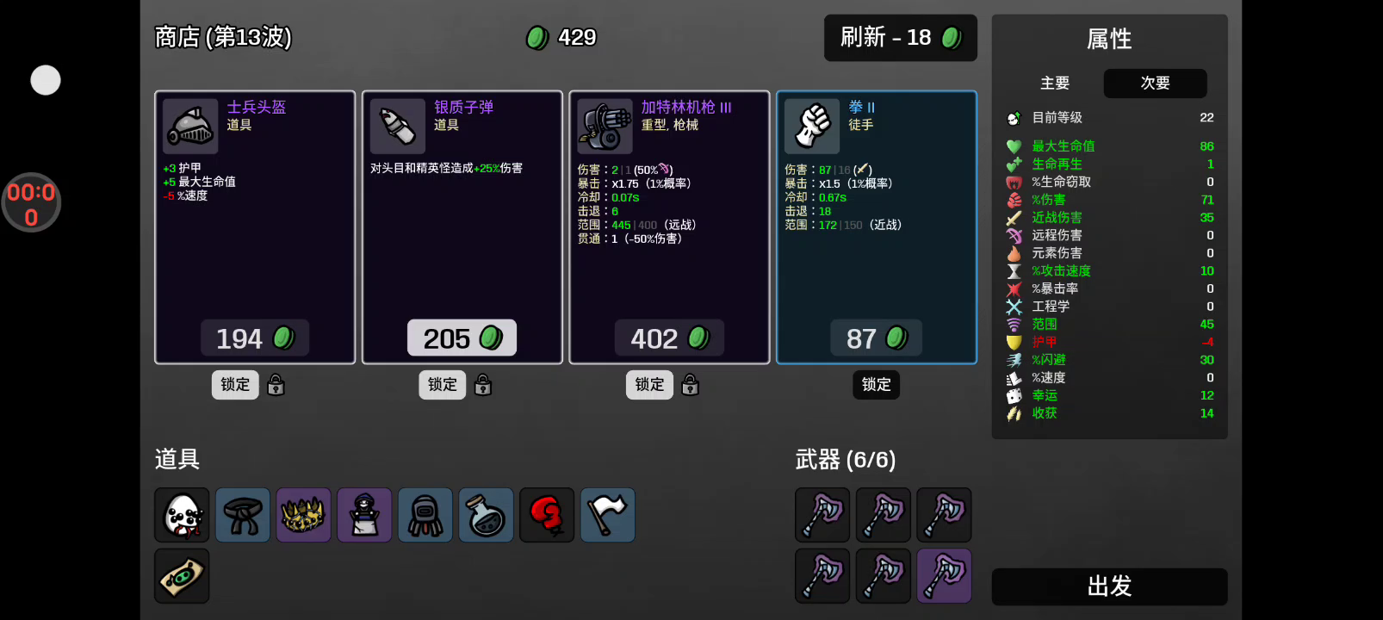
Task: Toggle 锁定 lock for 银质子弹
Action: point(443,385)
